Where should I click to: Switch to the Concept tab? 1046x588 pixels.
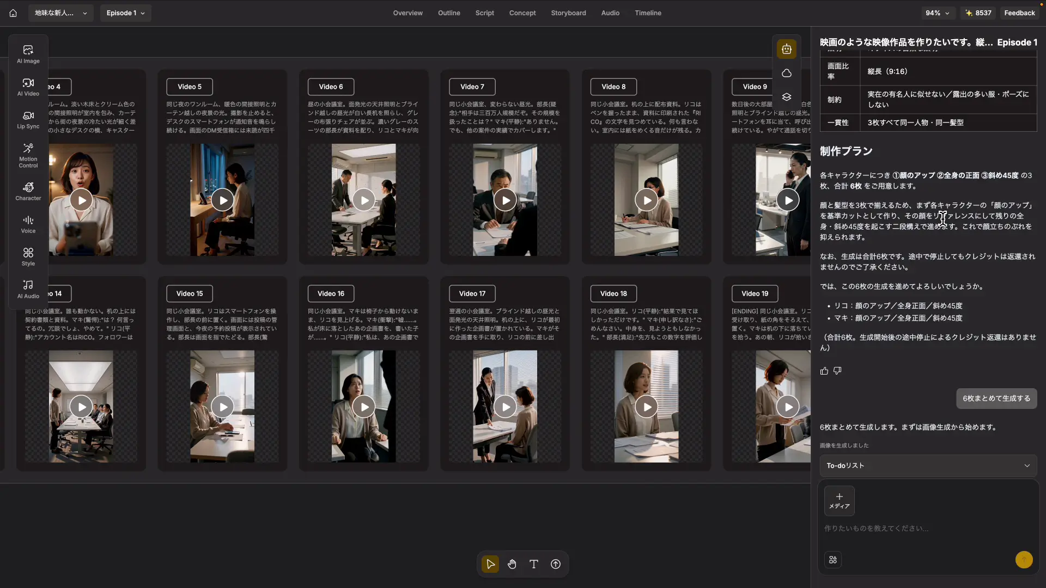[522, 13]
